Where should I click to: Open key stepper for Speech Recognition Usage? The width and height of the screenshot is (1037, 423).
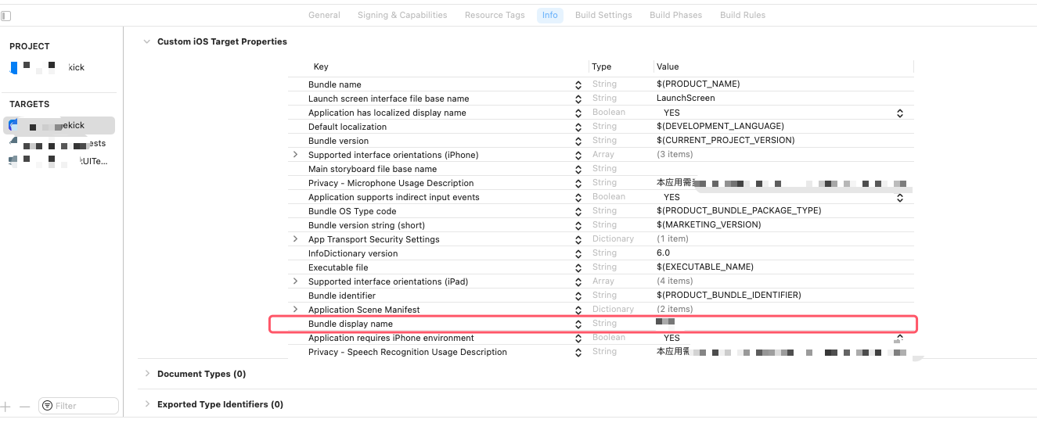(x=578, y=352)
